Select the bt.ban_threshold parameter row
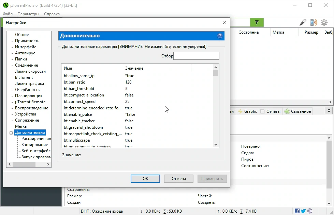The width and height of the screenshot is (334, 215). pos(137,89)
